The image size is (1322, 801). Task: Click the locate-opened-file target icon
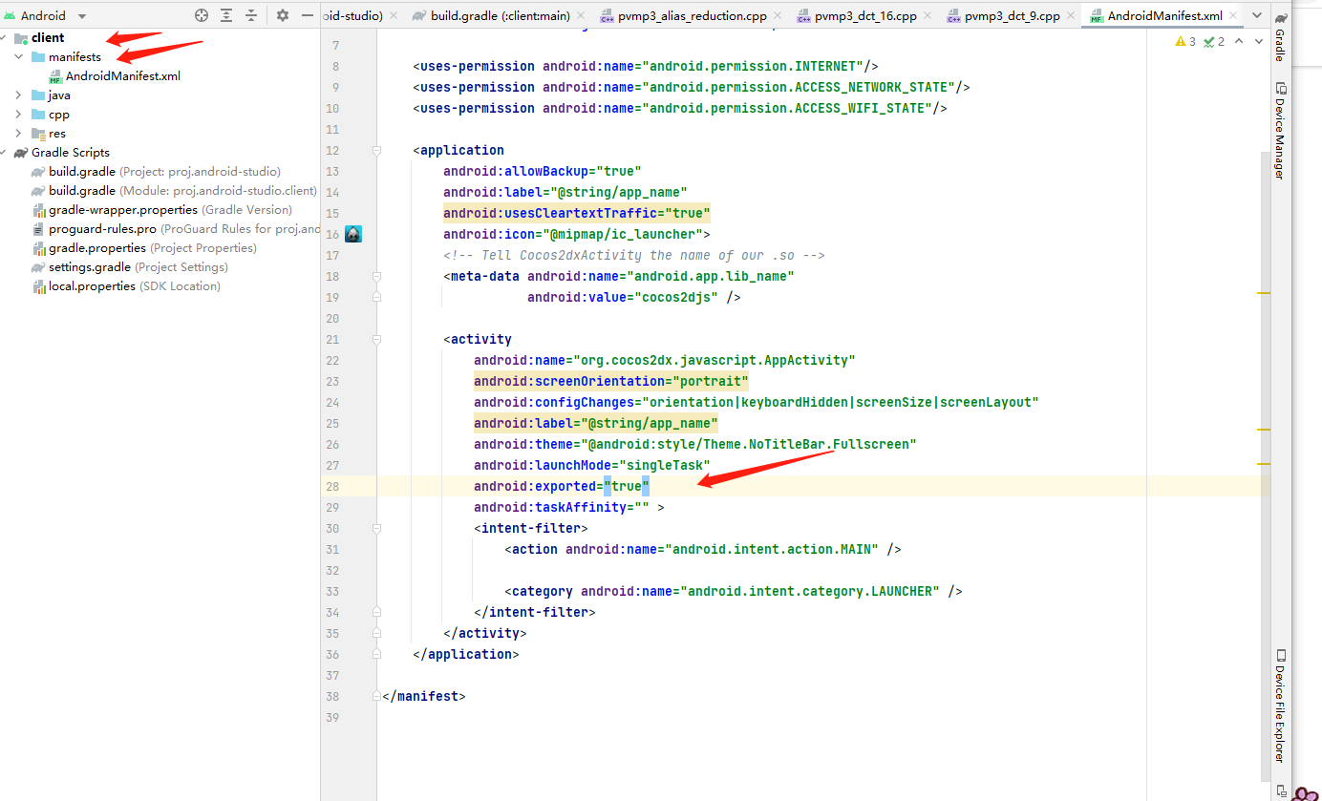(x=202, y=15)
